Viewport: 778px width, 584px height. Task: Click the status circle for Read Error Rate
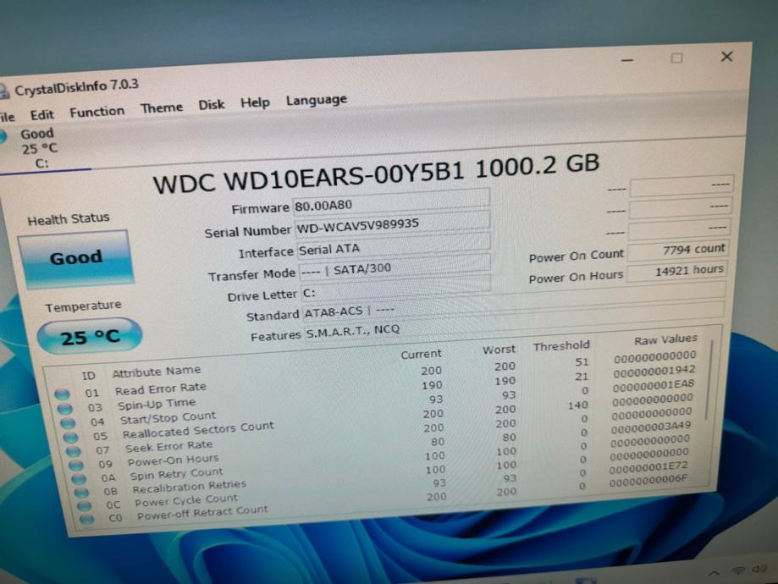coord(62,394)
